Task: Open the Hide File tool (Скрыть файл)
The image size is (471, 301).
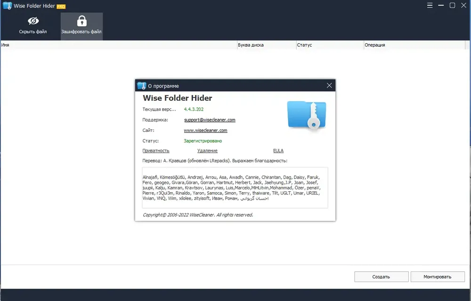Action: [x=33, y=26]
